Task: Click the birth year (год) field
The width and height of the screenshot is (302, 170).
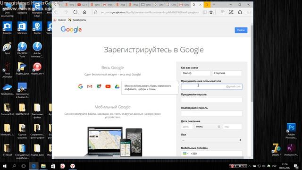Action: tap(232, 127)
